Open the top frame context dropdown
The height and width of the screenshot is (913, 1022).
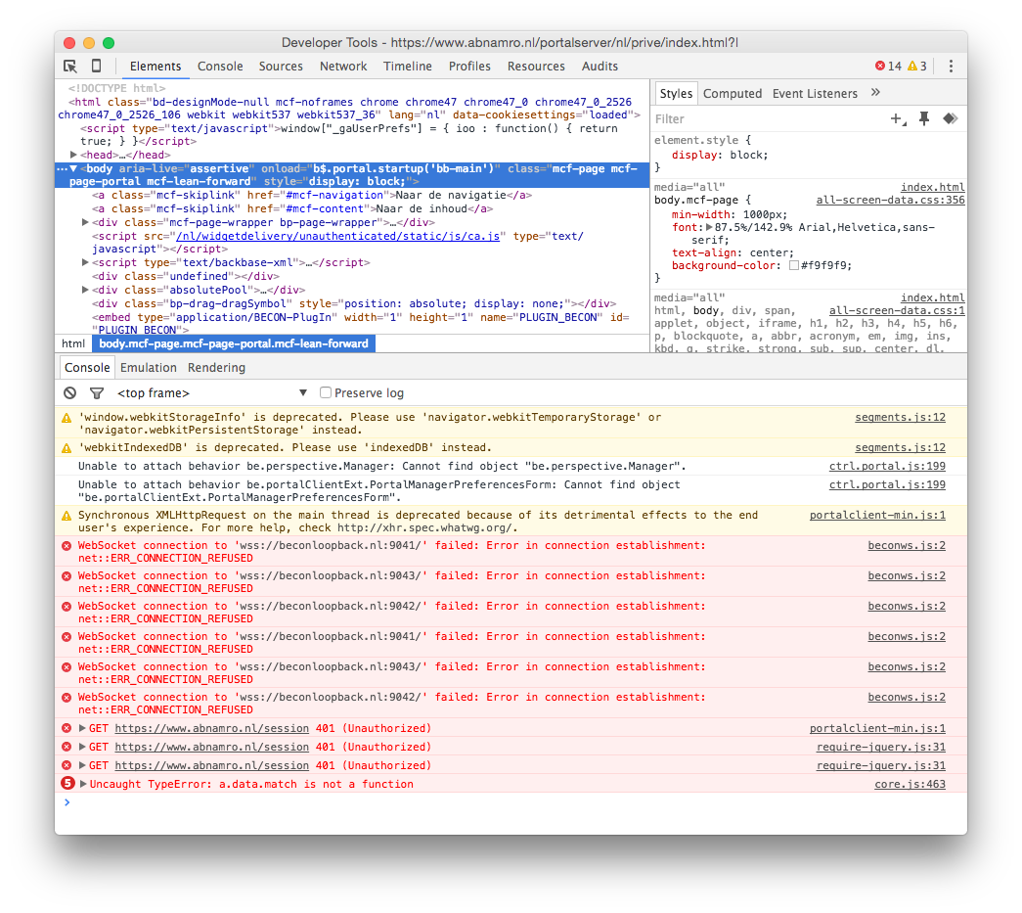pos(211,392)
